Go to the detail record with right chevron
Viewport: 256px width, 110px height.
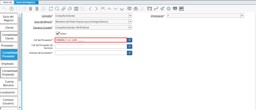[96, 9]
